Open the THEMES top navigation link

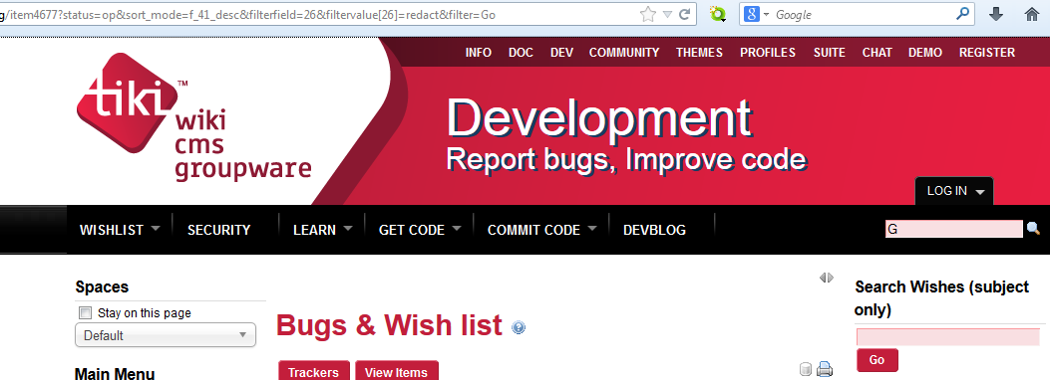[699, 52]
